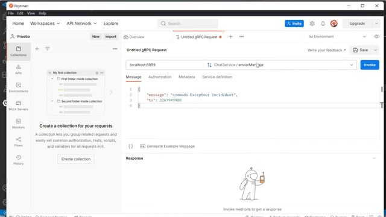Collapse My first collection tree node
This screenshot has width=386, height=217.
(49, 73)
